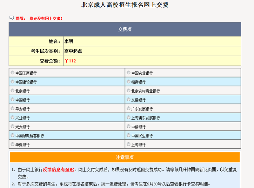The width and height of the screenshot is (254, 188).
Task: Pick 北京农村商业银行 radio button
Action: point(129,91)
